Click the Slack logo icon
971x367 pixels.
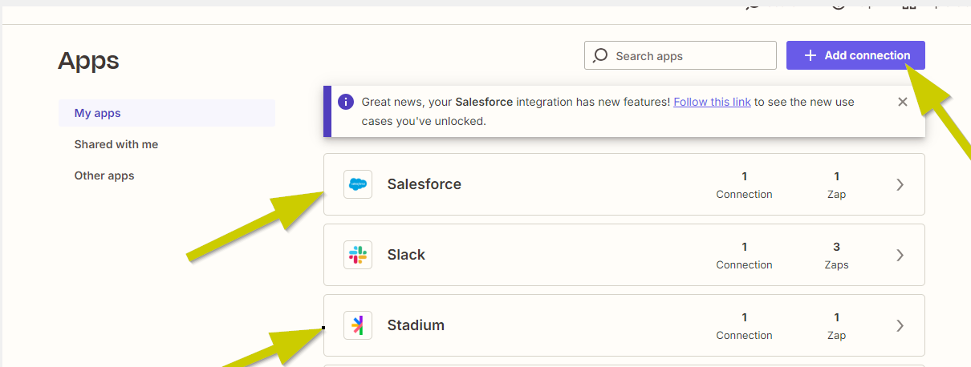point(358,255)
